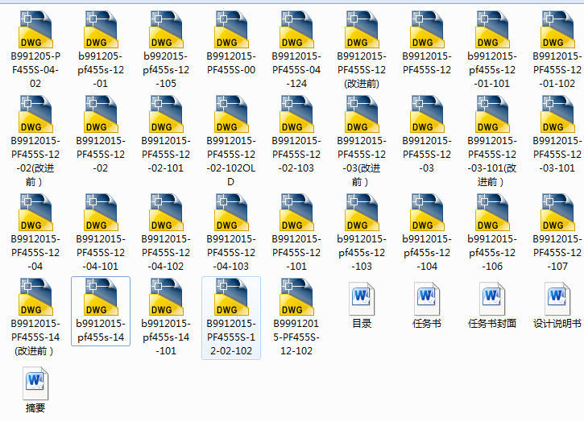Select DWG B9912015-PF455S-12-02(改进前)
The height and width of the screenshot is (422, 584).
point(35,141)
